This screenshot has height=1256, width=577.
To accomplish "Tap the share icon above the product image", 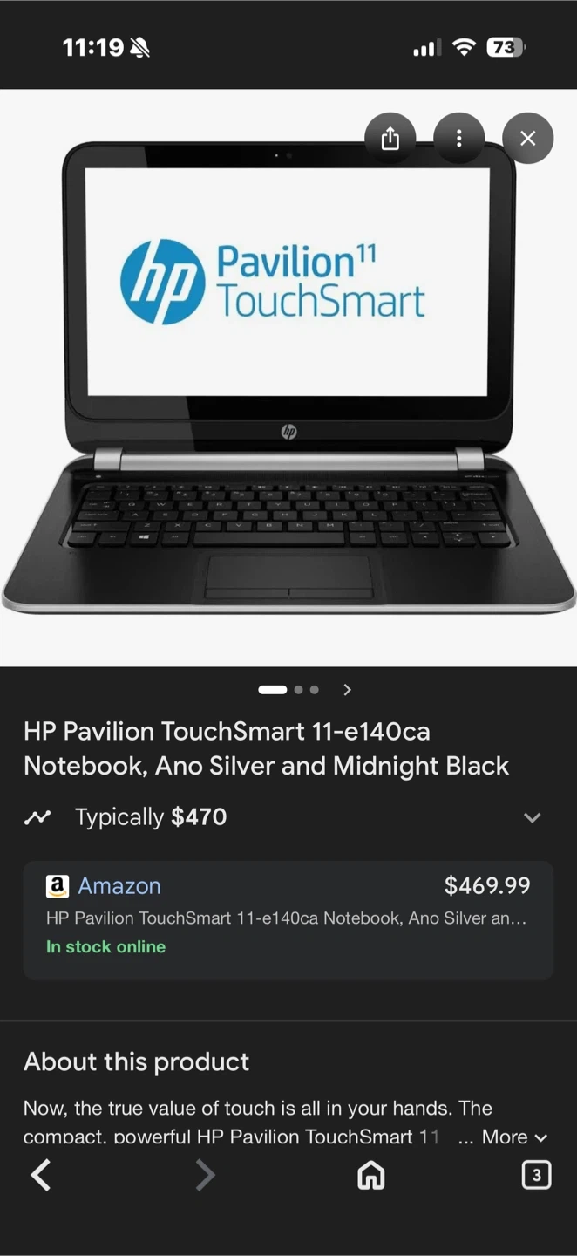I will click(390, 138).
